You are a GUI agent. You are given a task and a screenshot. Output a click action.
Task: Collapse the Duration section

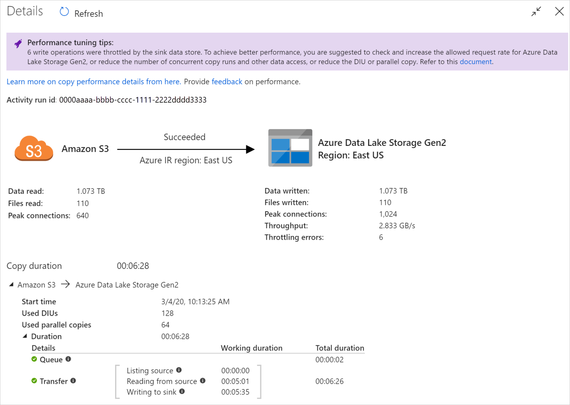pyautogui.click(x=24, y=335)
